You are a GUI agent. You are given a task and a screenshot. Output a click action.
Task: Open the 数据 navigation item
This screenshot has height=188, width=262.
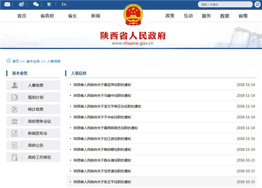[x=224, y=16]
